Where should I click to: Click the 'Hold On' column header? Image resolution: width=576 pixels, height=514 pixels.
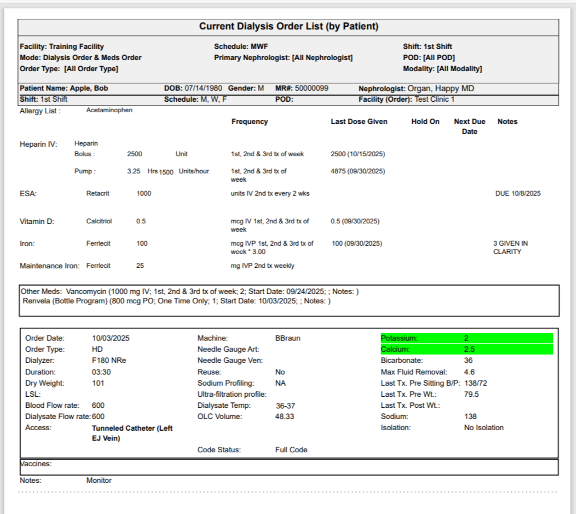pyautogui.click(x=425, y=121)
